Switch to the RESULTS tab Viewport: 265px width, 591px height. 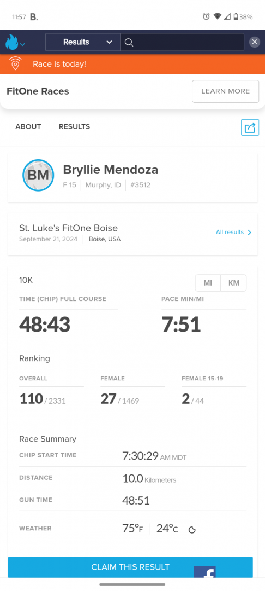[x=74, y=126]
